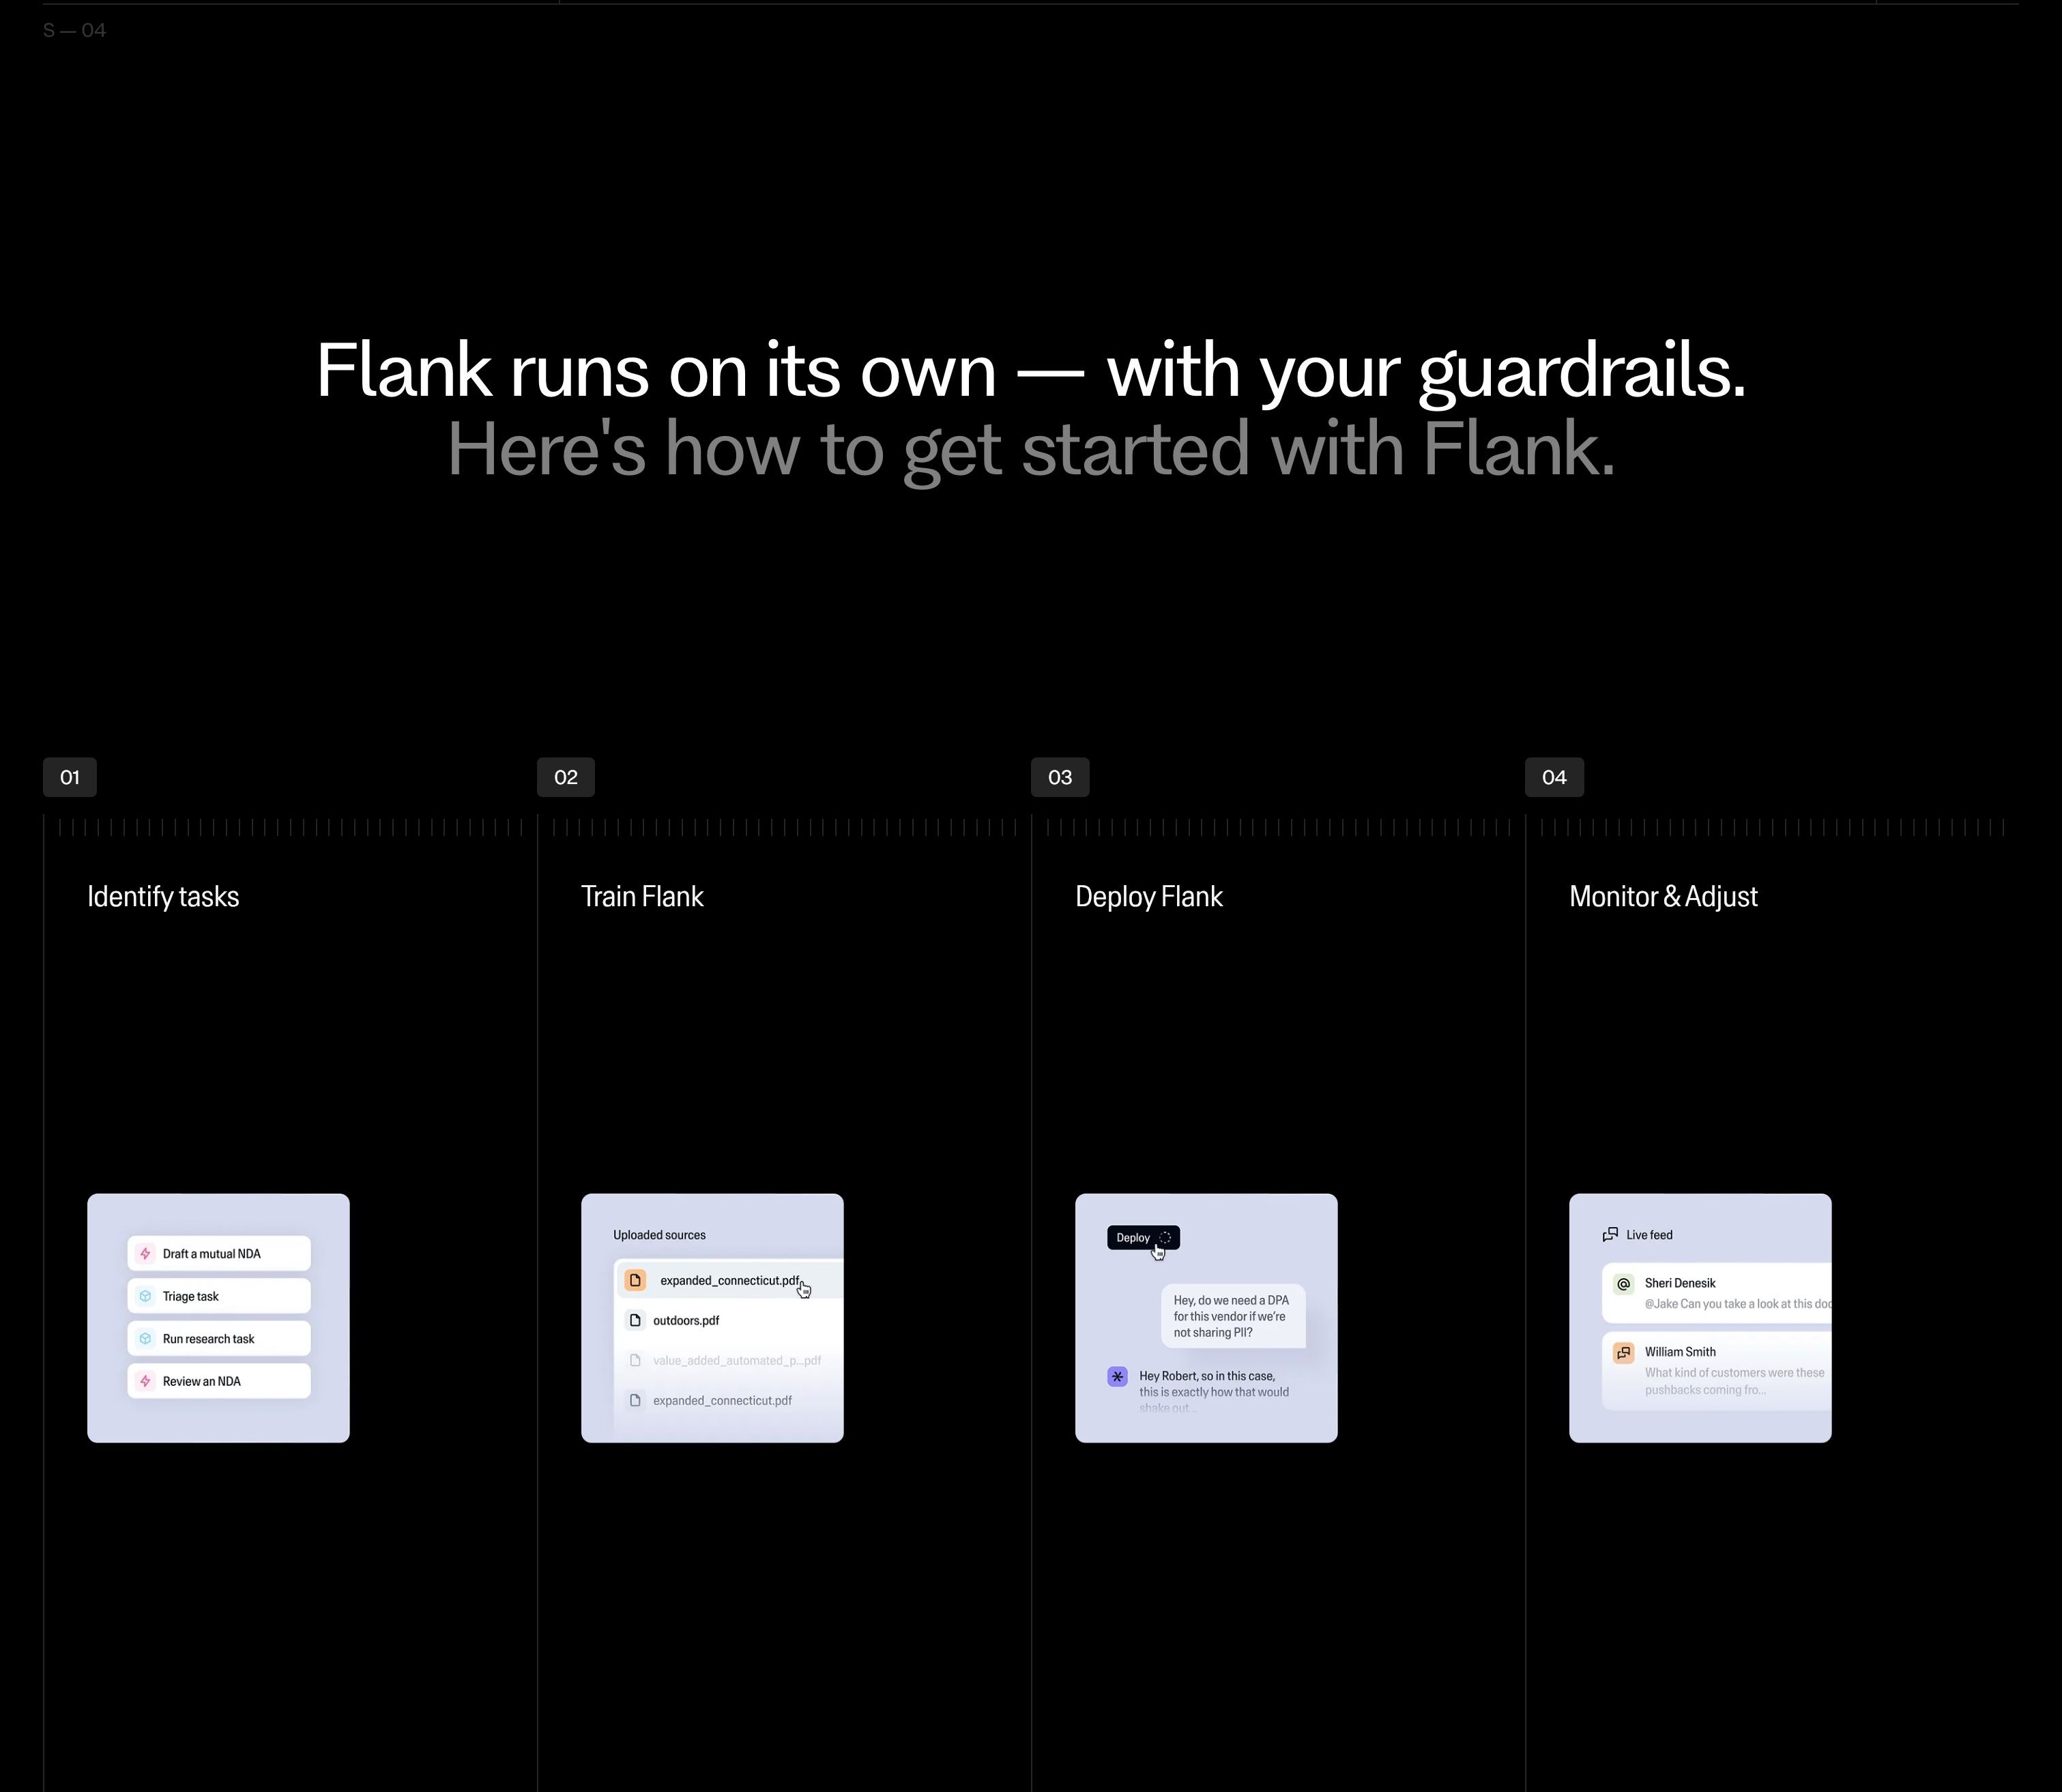Click the lightning icon beside Draft a mutual NDA
This screenshot has height=1792, width=2062.
145,1253
